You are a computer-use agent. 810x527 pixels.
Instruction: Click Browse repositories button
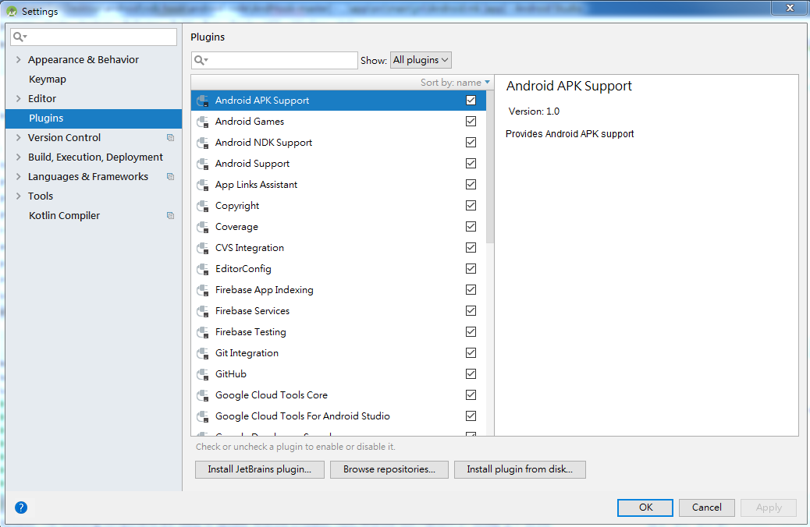coord(389,470)
